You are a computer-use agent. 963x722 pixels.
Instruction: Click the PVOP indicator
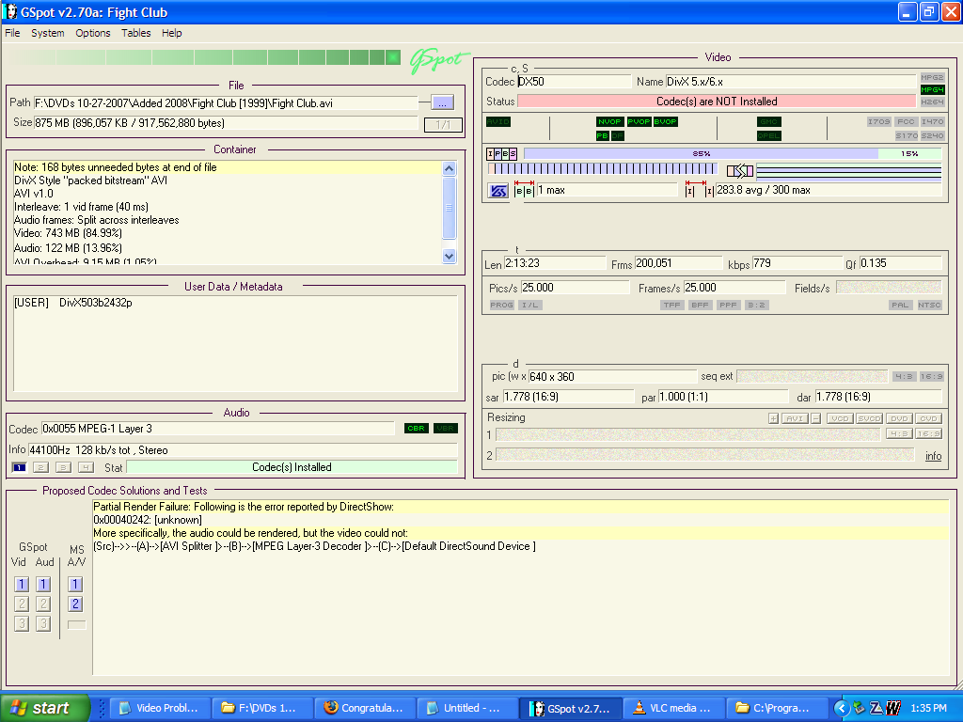coord(639,121)
